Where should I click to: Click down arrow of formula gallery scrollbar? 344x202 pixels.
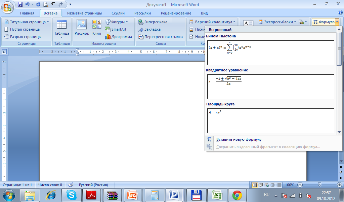[x=339, y=132]
